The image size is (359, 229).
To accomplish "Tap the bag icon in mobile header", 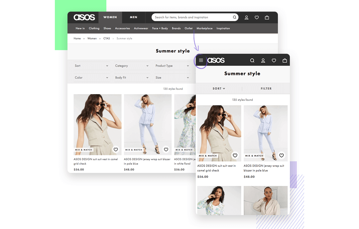I will coord(285,60).
